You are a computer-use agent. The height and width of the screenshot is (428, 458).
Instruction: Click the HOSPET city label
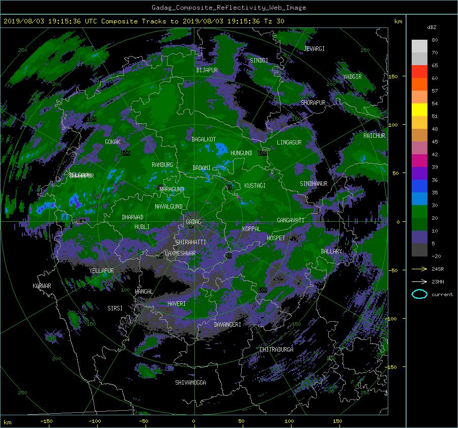tap(276, 238)
